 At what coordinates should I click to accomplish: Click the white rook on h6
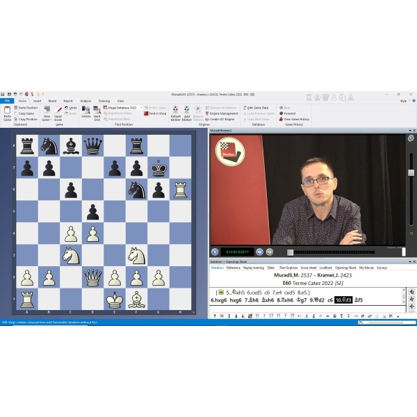[180, 190]
